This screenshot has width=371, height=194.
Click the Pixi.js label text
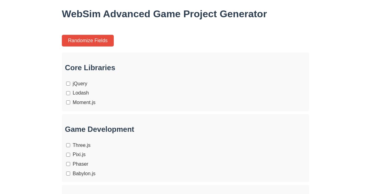point(79,155)
